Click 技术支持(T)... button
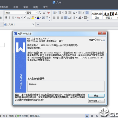This screenshot has height=118, width=118. pos(96,101)
